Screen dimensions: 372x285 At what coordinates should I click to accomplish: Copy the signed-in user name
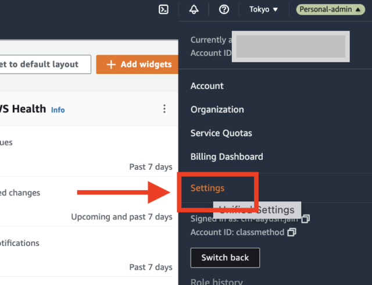point(306,219)
